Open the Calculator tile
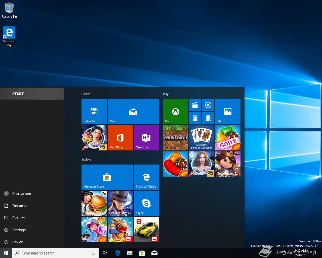 [195, 118]
